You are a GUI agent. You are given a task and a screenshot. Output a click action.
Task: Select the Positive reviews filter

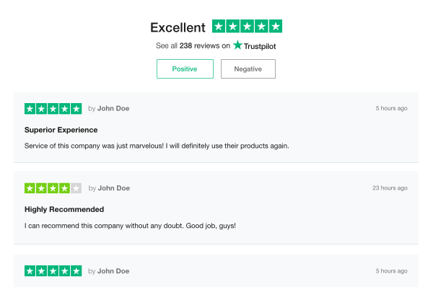(x=185, y=69)
